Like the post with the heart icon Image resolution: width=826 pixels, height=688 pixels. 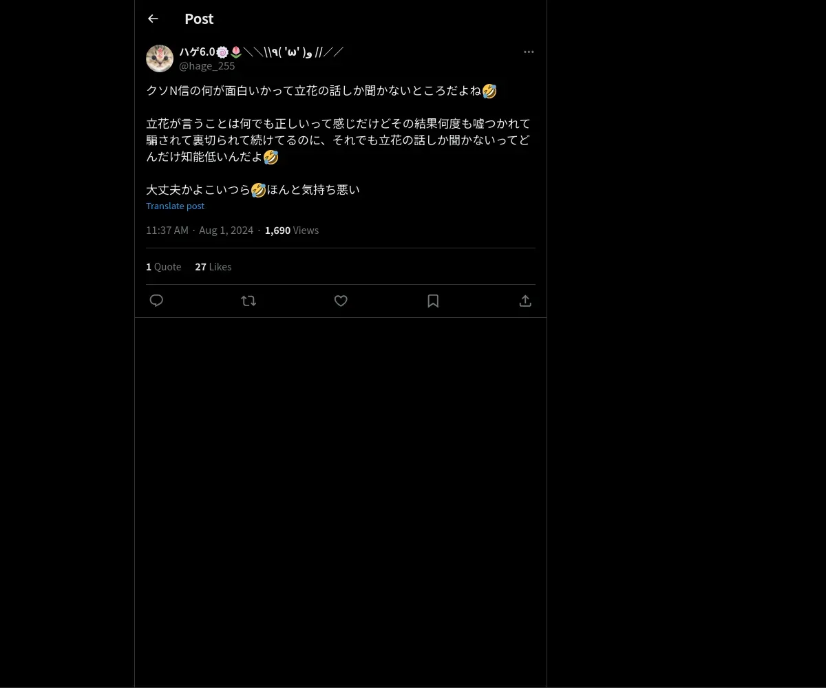pos(341,301)
